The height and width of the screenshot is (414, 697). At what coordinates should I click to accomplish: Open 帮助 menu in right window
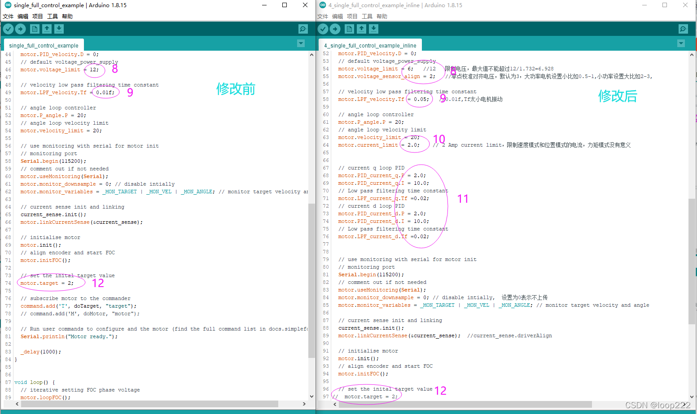pyautogui.click(x=382, y=17)
